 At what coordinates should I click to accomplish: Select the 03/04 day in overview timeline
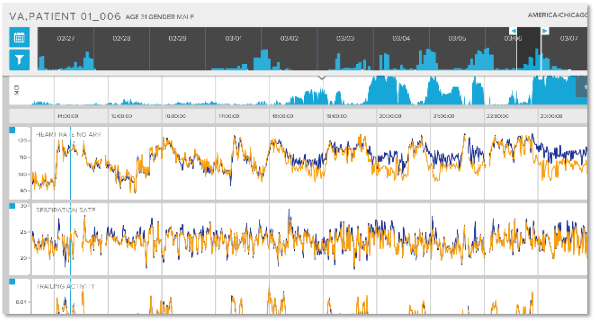tap(401, 49)
